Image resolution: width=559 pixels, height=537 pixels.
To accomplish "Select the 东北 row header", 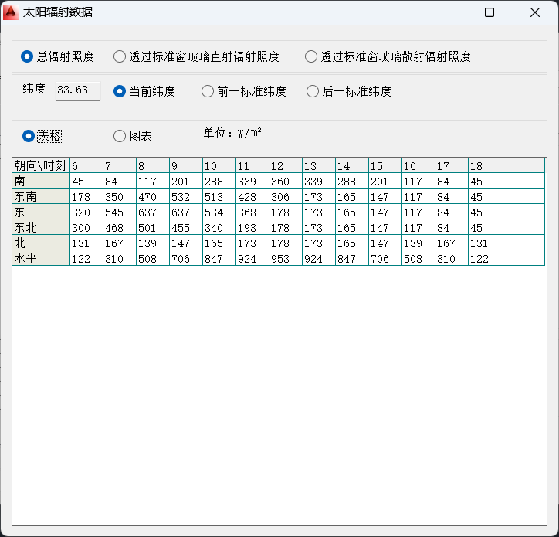I will (40, 228).
